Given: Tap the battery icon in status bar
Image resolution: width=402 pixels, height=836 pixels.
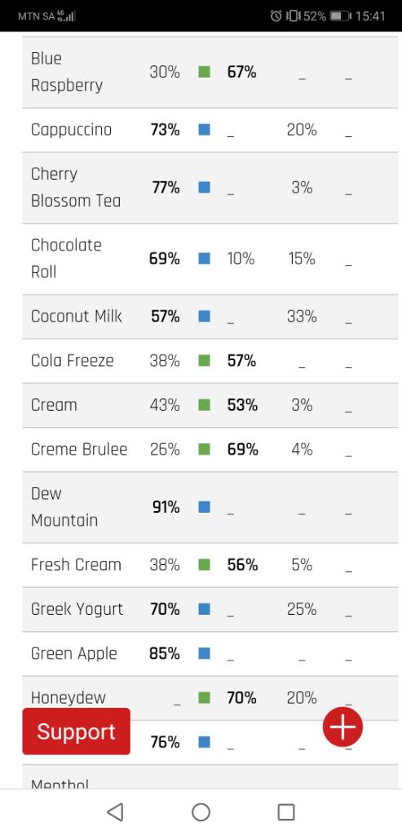Looking at the screenshot, I should pos(340,16).
